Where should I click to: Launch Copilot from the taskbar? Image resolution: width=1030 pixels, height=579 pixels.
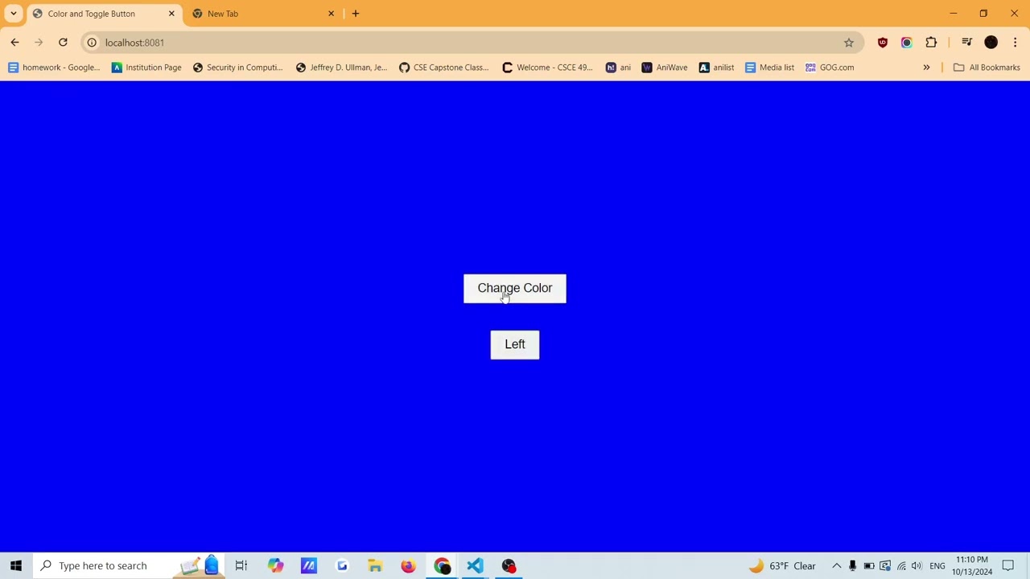(x=275, y=566)
